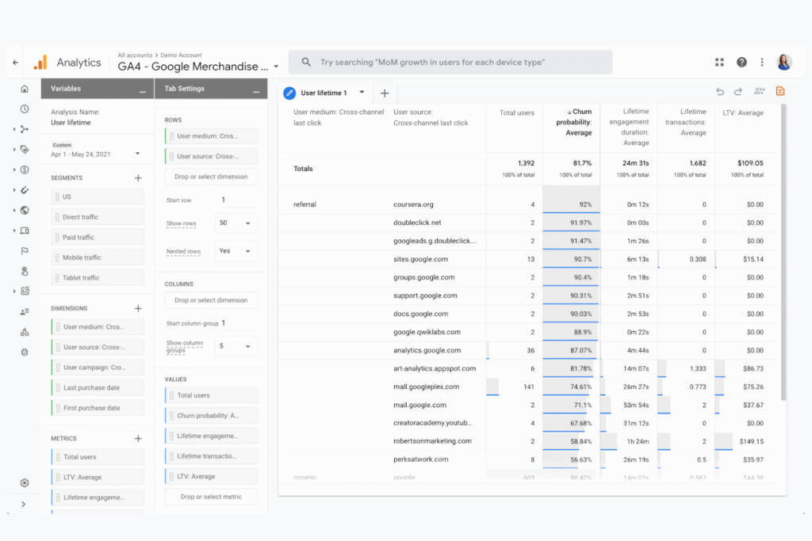Viewport: 812px width, 541px height.
Task: Open the property selector dropdown arrow
Action: tap(276, 67)
